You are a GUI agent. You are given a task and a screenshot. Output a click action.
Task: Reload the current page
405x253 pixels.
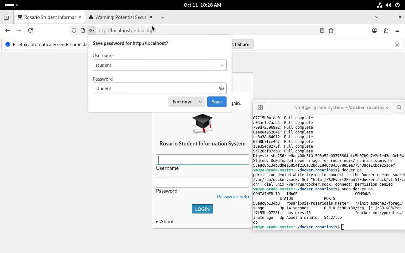point(30,30)
